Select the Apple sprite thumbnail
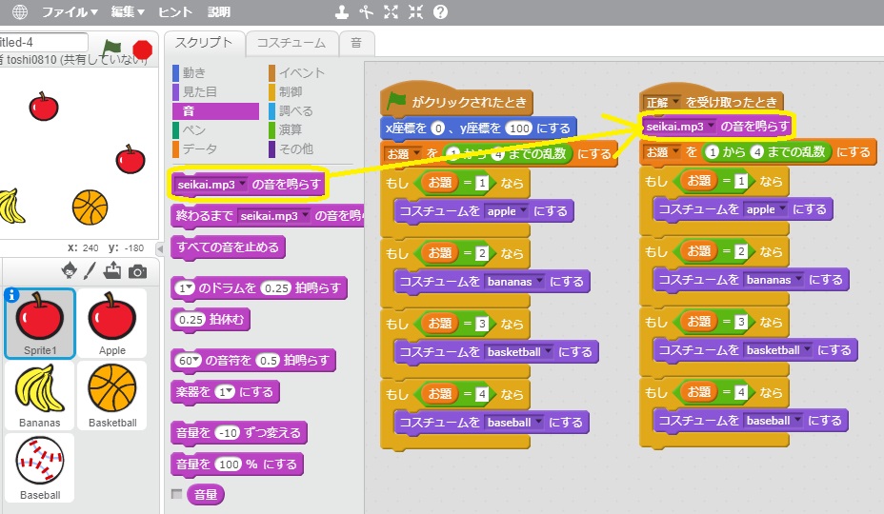Viewport: 884px width, 514px height. tap(112, 324)
